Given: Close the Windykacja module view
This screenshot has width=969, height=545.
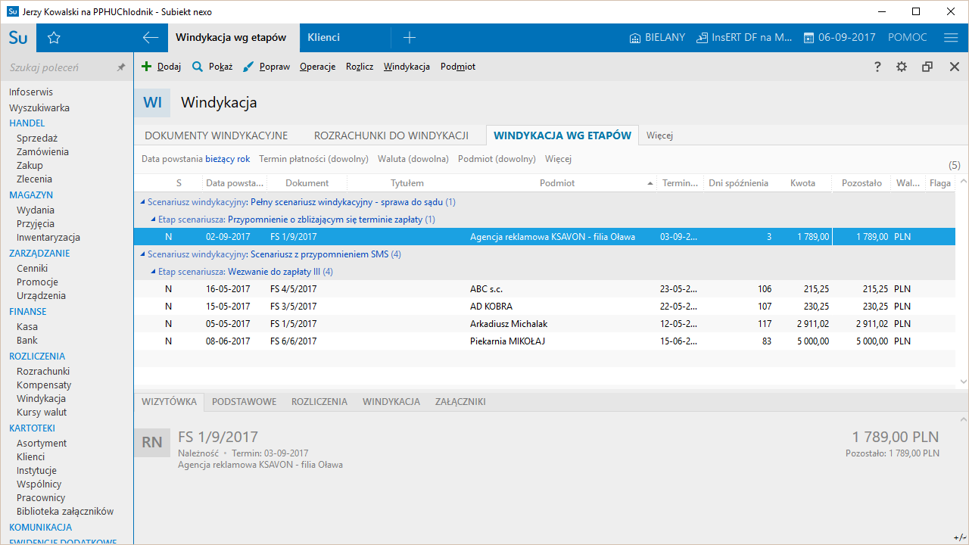Looking at the screenshot, I should (x=955, y=67).
